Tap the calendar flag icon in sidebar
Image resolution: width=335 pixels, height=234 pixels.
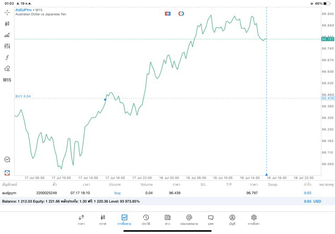pos(7,172)
